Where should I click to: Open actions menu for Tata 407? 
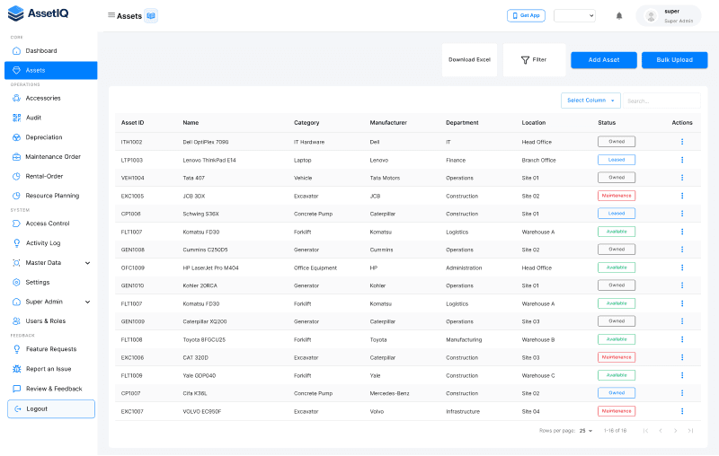(x=682, y=178)
